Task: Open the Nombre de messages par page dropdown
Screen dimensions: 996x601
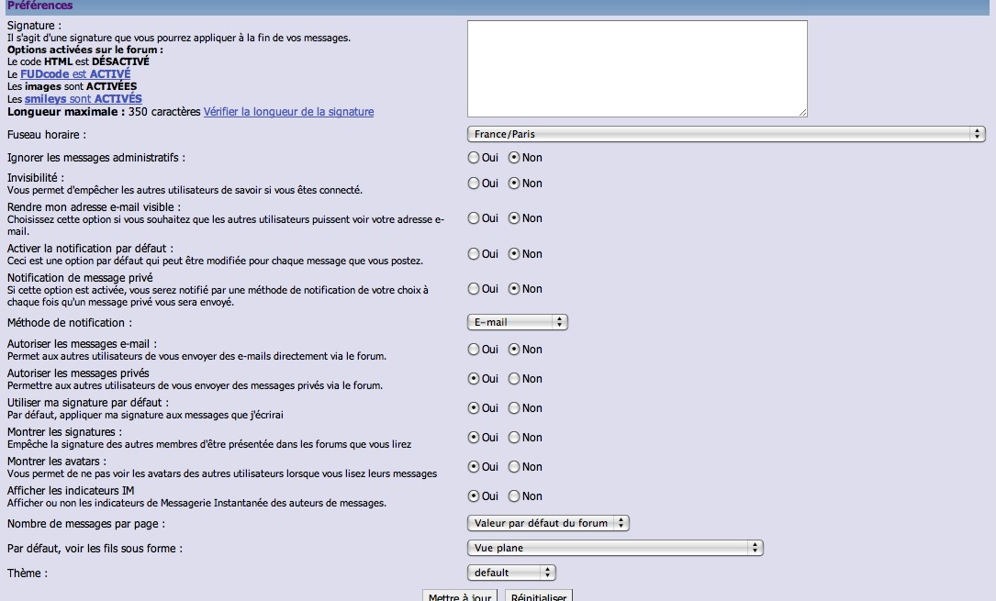Action: pos(548,523)
